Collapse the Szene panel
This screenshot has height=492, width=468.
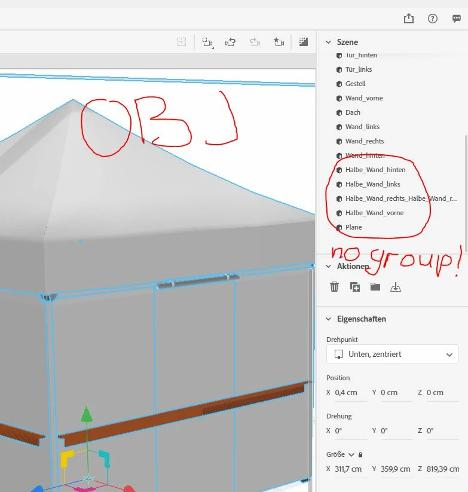click(x=328, y=42)
